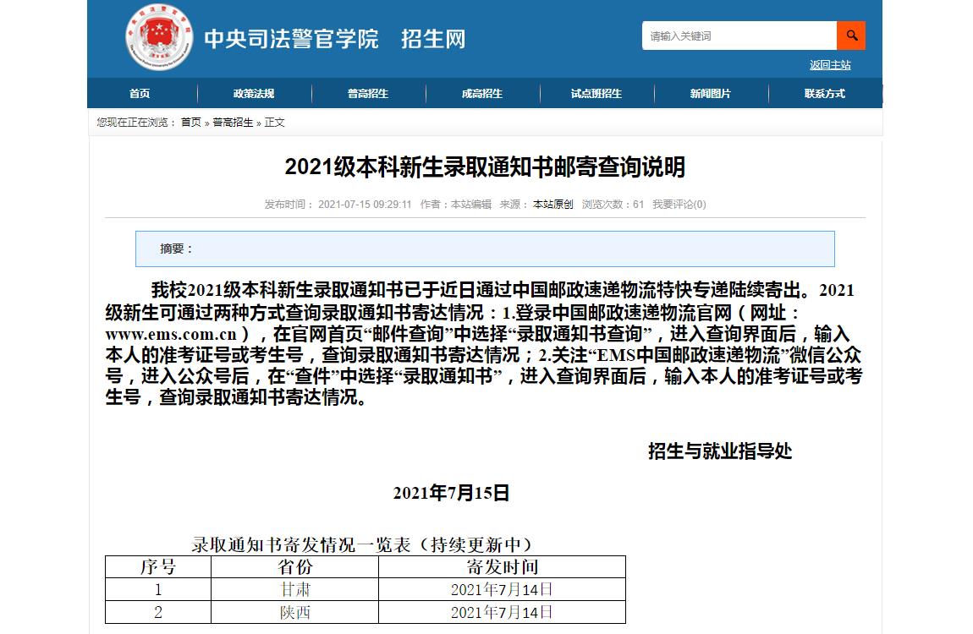Open 试点班招生 navigation item
Viewport: 973px width, 634px height.
[596, 94]
